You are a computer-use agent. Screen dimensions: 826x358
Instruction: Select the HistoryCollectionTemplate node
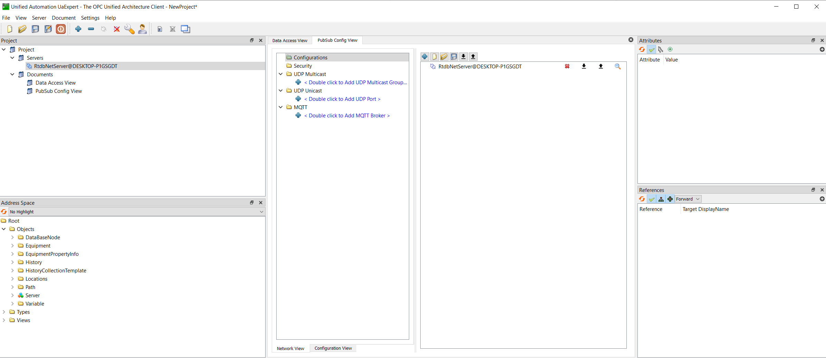[56, 270]
